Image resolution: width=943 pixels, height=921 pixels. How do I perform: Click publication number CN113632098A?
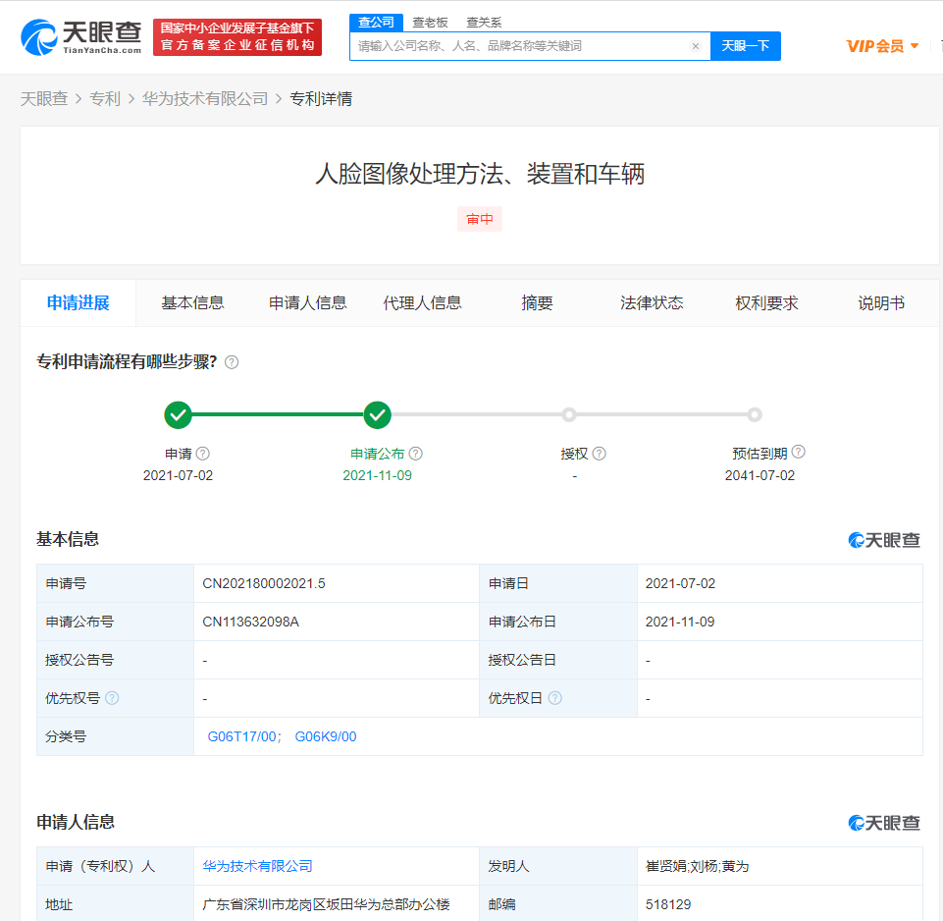[250, 622]
